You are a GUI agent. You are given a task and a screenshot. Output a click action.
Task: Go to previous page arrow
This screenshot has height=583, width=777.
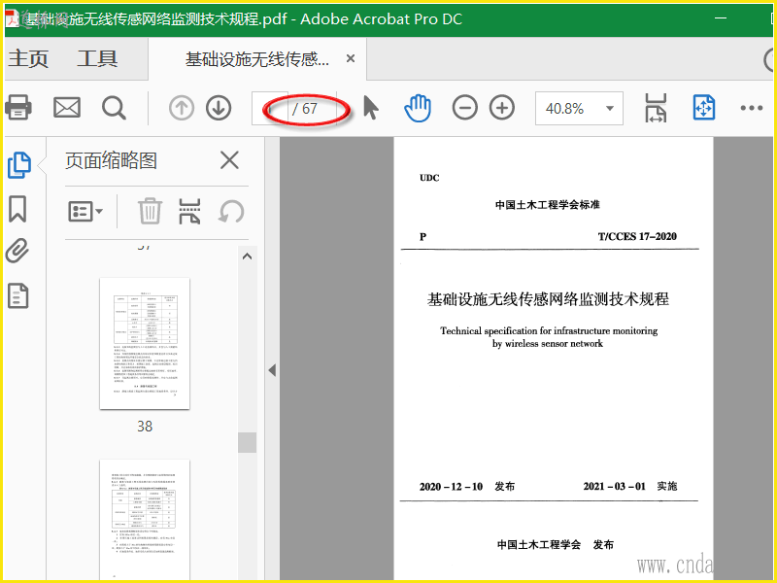(182, 108)
